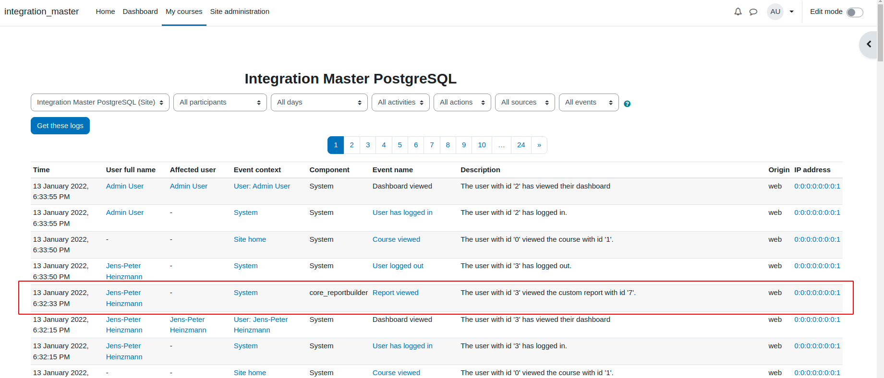Image resolution: width=884 pixels, height=378 pixels.
Task: Open the All sources dropdown
Action: pos(525,102)
